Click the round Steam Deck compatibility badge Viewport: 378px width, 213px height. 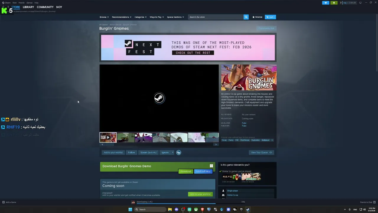(179, 152)
